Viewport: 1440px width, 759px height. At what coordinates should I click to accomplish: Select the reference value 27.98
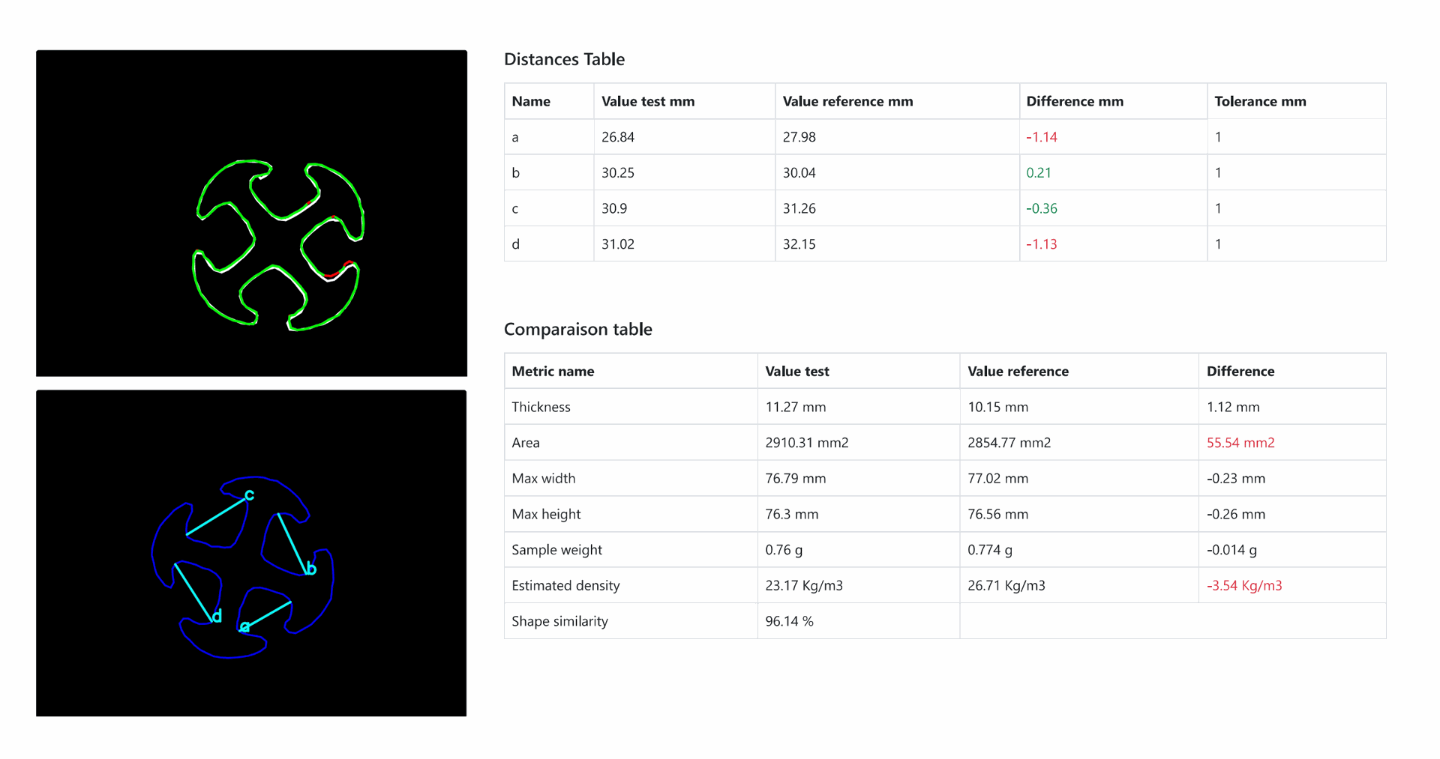799,137
